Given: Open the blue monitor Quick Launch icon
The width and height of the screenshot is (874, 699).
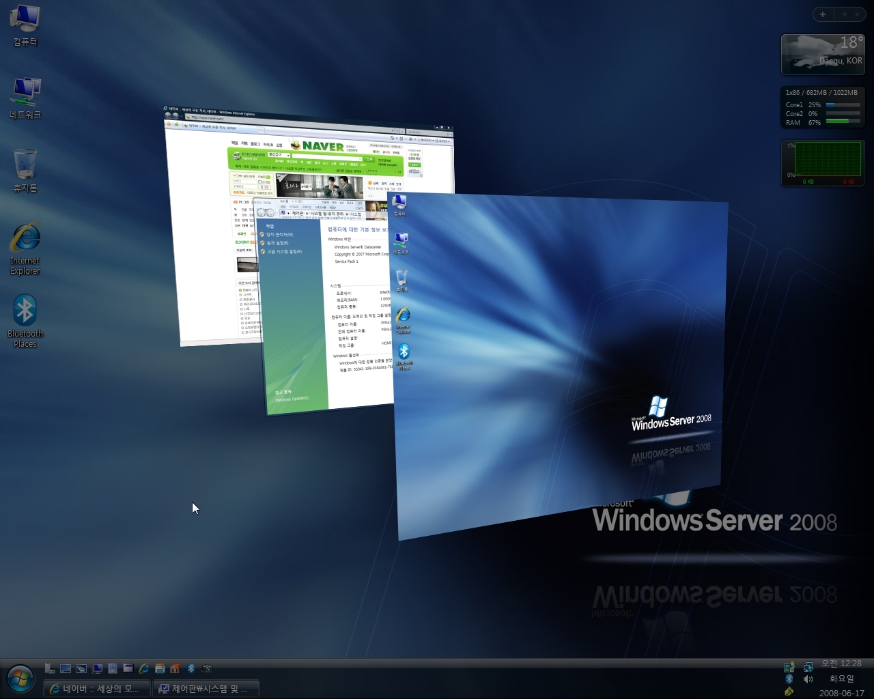Looking at the screenshot, I should pyautogui.click(x=97, y=668).
